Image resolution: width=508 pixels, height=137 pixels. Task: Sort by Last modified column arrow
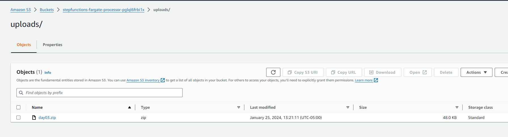(x=348, y=107)
